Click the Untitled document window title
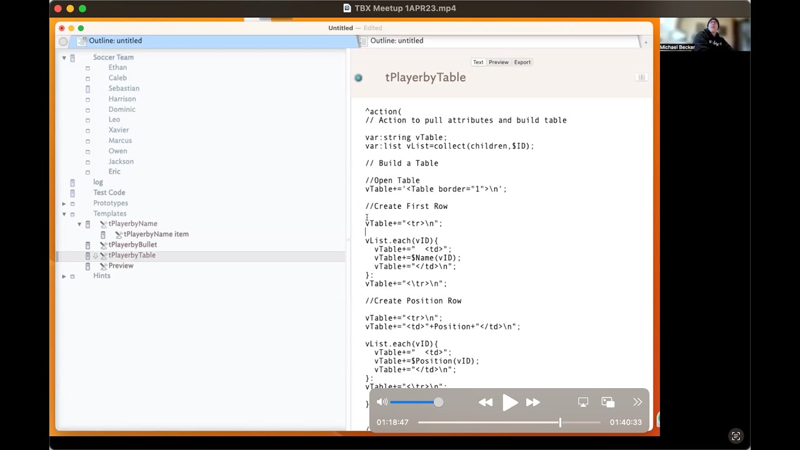The width and height of the screenshot is (800, 450). click(341, 28)
